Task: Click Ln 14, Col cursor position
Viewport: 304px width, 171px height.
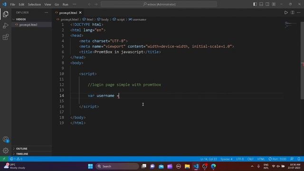Action: click(209, 159)
